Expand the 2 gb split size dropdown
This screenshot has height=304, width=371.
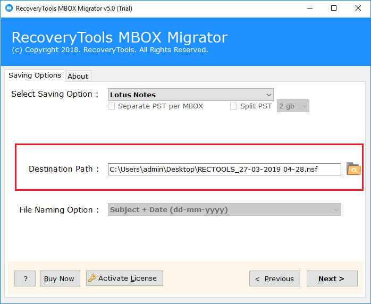tap(293, 106)
